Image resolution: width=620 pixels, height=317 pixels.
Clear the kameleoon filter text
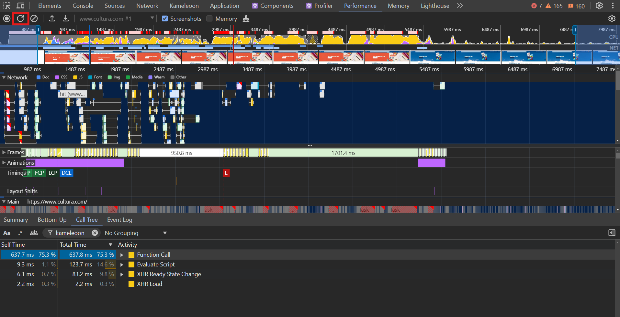95,233
